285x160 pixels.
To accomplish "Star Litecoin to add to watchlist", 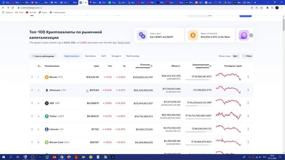I will [32, 129].
